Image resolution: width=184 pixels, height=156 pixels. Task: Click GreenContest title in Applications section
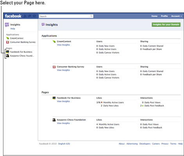(64, 41)
